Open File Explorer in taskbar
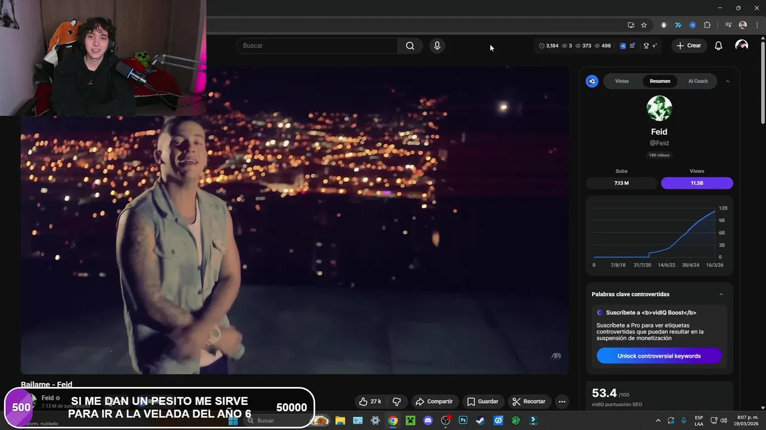Screen dimensions: 766x430 point(340,420)
